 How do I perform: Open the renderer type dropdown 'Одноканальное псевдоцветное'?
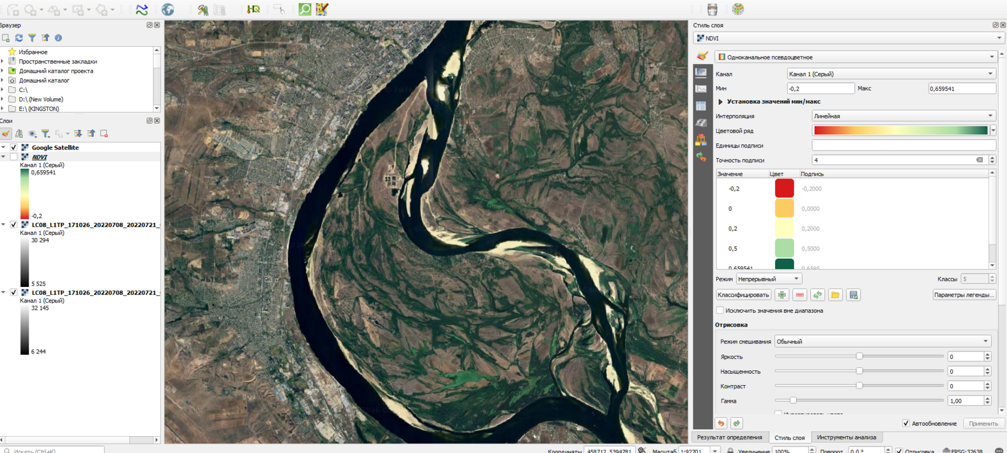click(855, 57)
